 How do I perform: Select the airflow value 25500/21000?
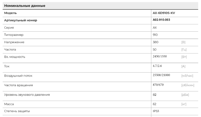click(161, 75)
